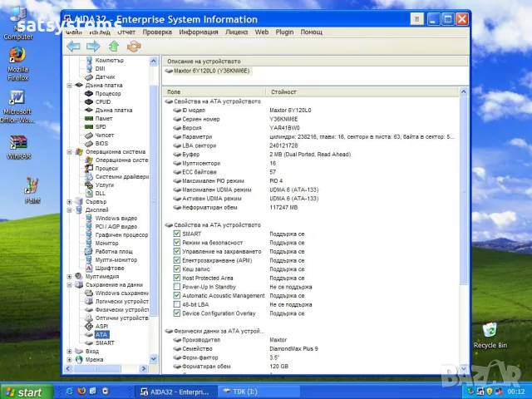Toggle 48-bit LBA checkbox
This screenshot has height=399, width=532.
click(176, 304)
